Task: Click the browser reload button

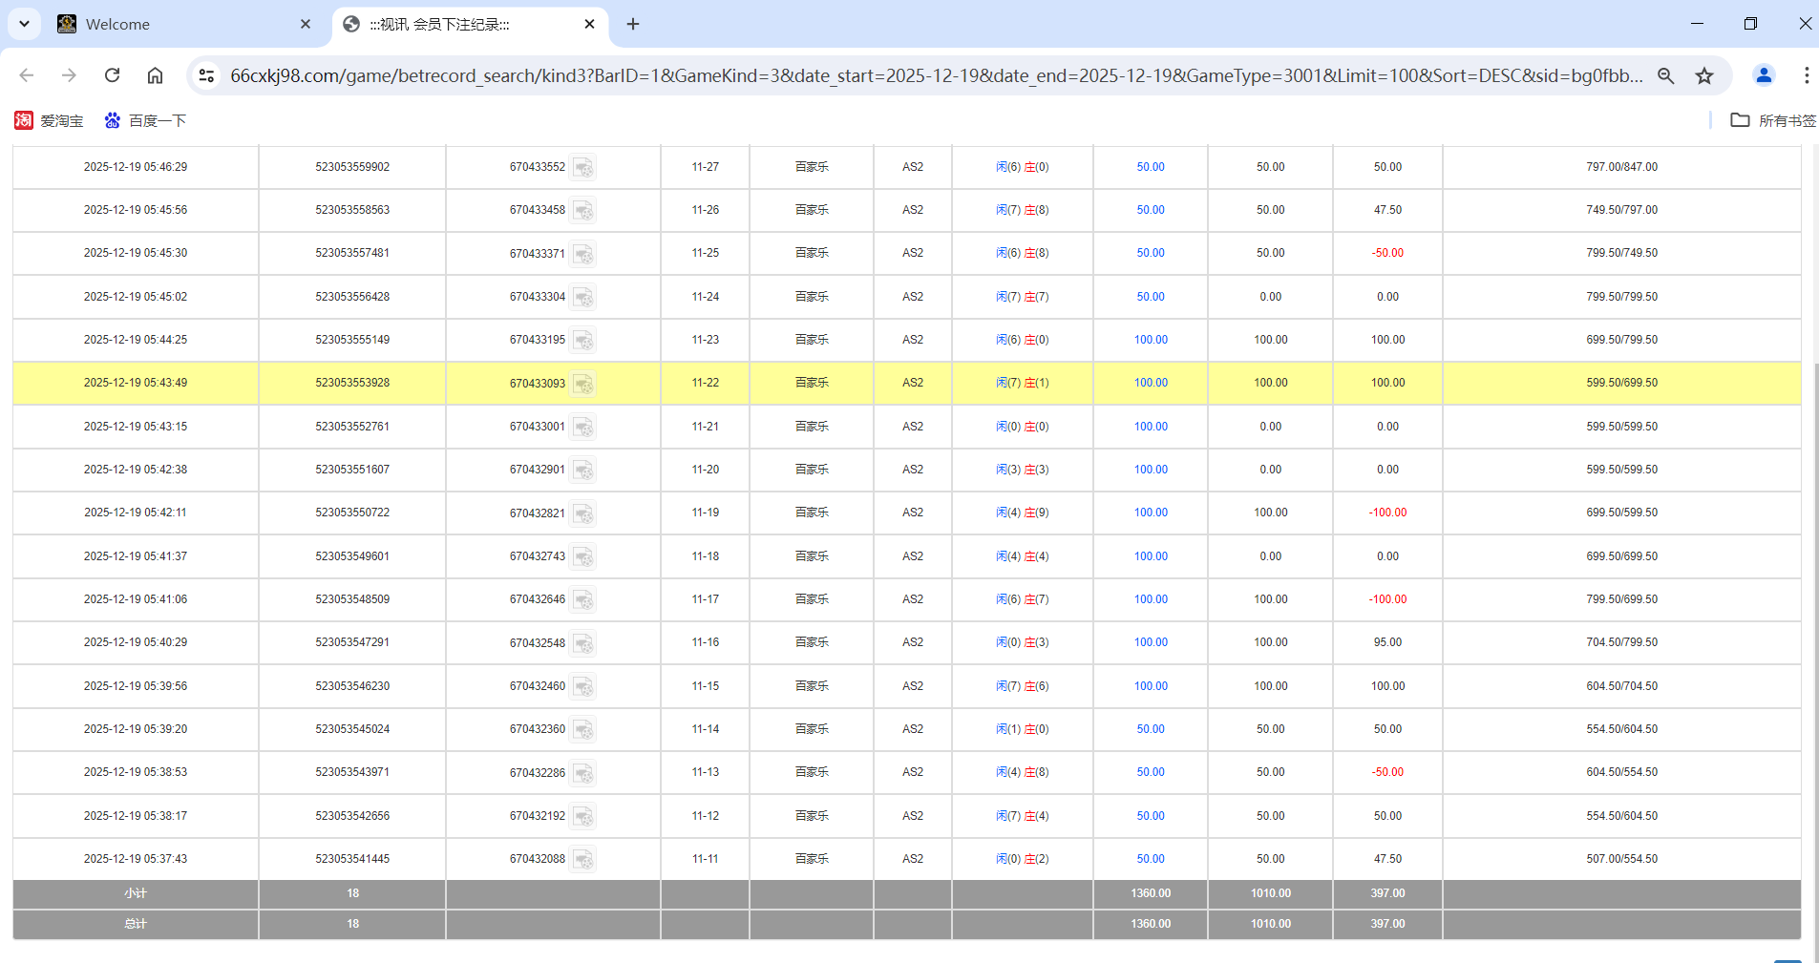Action: pyautogui.click(x=112, y=75)
